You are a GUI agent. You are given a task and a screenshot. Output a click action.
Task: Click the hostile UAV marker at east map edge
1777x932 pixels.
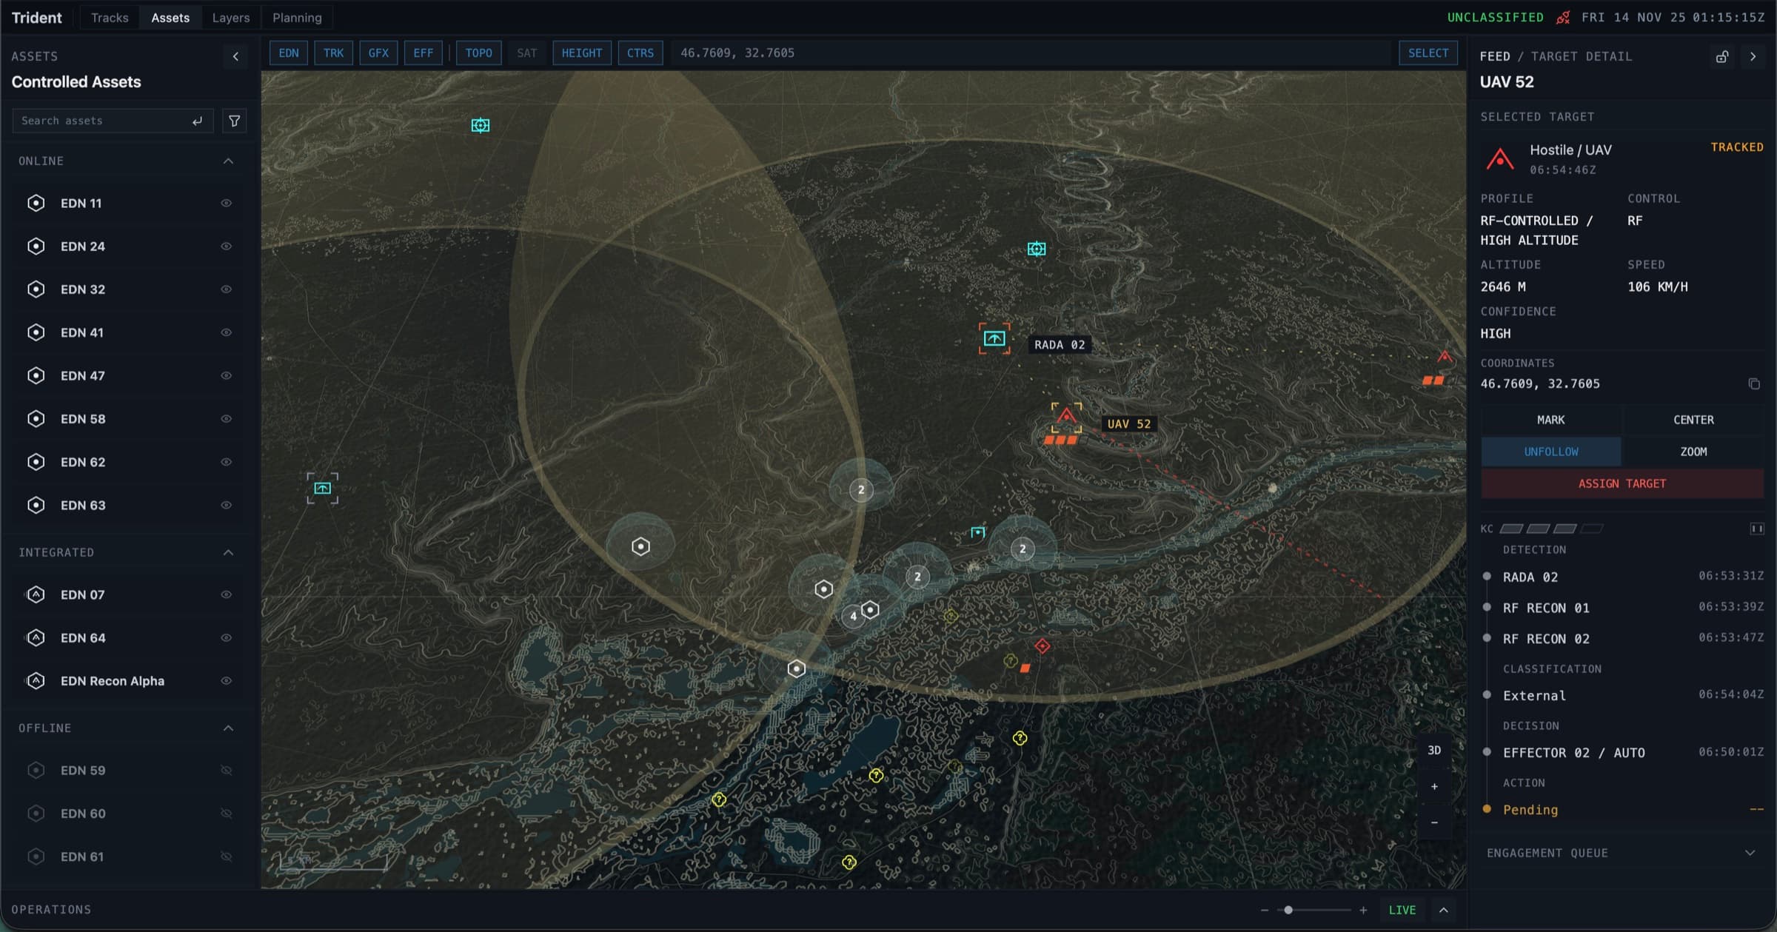[x=1445, y=357]
